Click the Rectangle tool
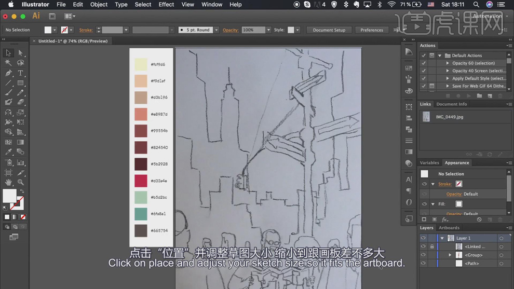The width and height of the screenshot is (514, 289). point(20,83)
